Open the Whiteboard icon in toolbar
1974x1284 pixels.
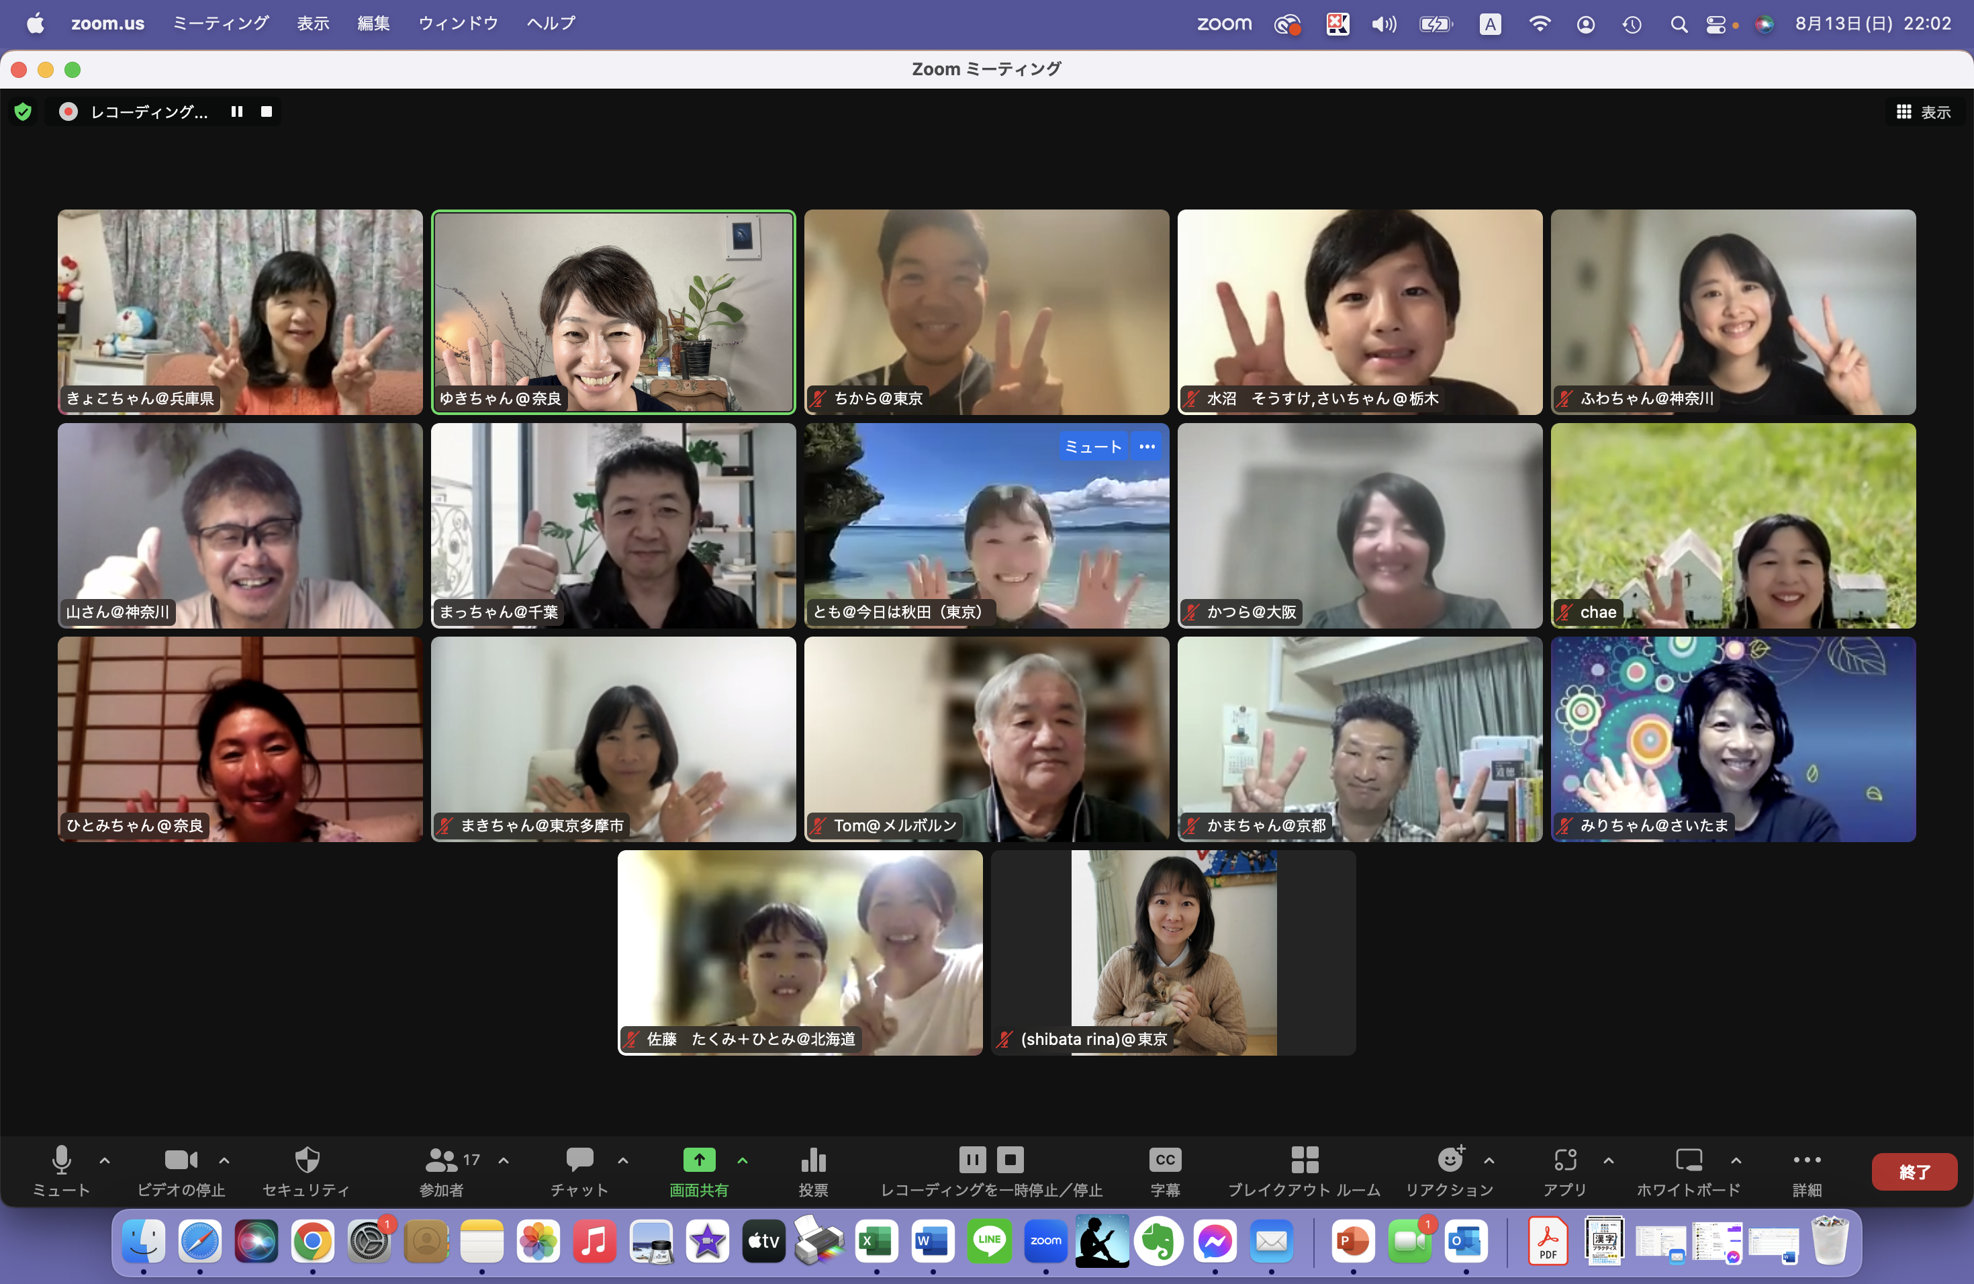click(x=1688, y=1160)
